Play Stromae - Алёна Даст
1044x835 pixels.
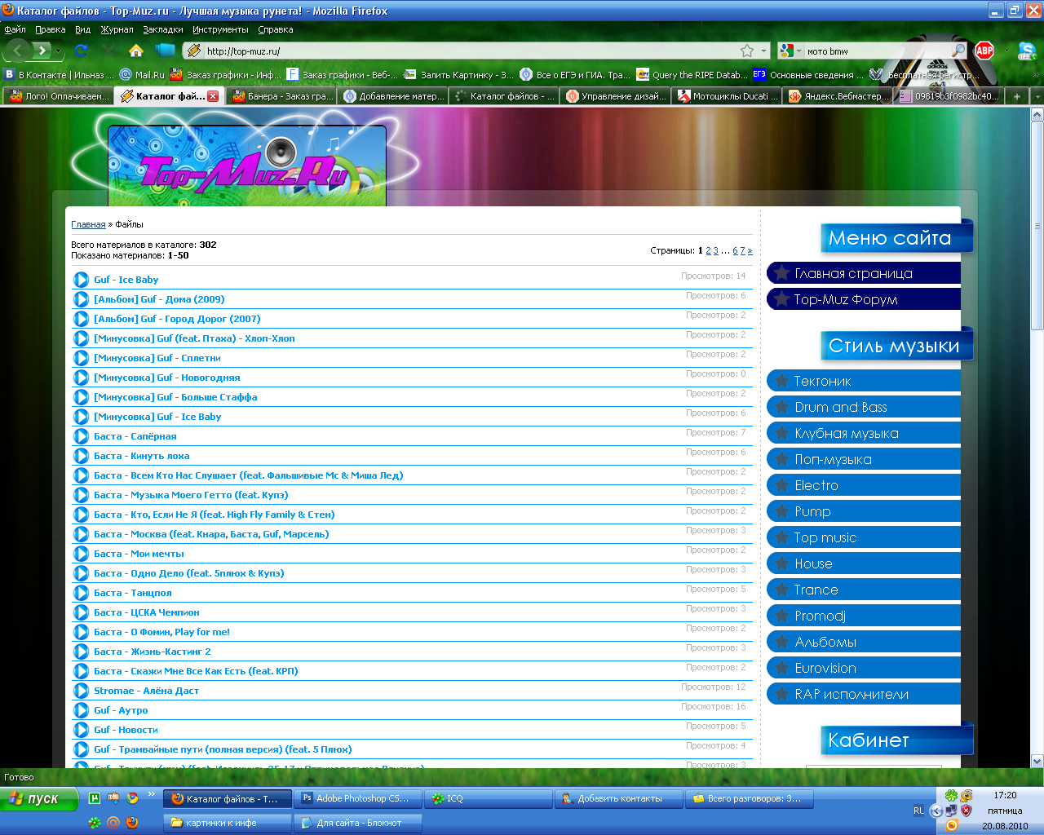coord(81,691)
